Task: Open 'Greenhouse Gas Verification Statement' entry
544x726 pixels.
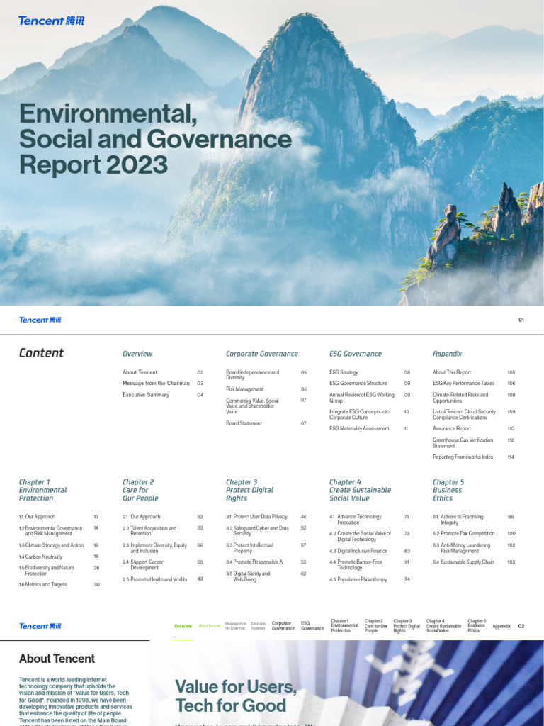Action: tap(463, 443)
